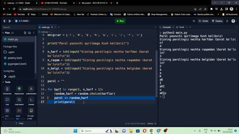Open the Database tool icon
Image resolution: width=239 pixels, height=134 pixels.
pos(7,111)
